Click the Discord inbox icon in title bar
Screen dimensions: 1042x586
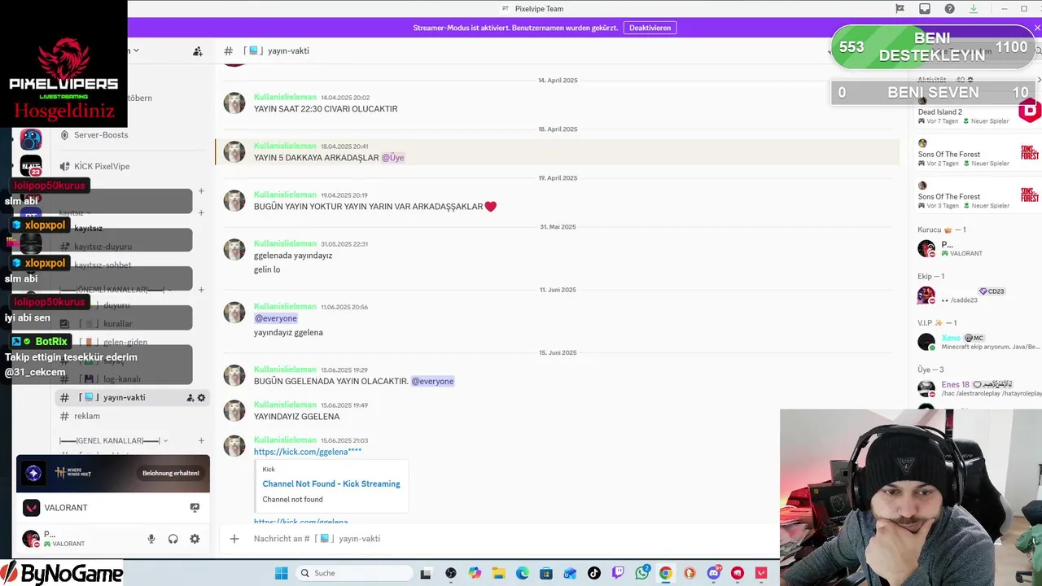point(925,9)
